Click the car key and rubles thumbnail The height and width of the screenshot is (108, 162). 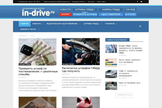pos(38,52)
